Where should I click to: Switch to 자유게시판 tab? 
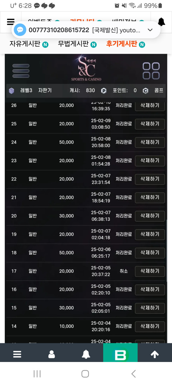coord(25,44)
